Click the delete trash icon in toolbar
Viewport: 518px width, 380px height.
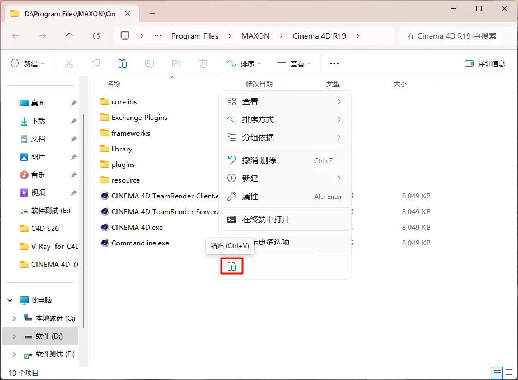click(x=203, y=63)
